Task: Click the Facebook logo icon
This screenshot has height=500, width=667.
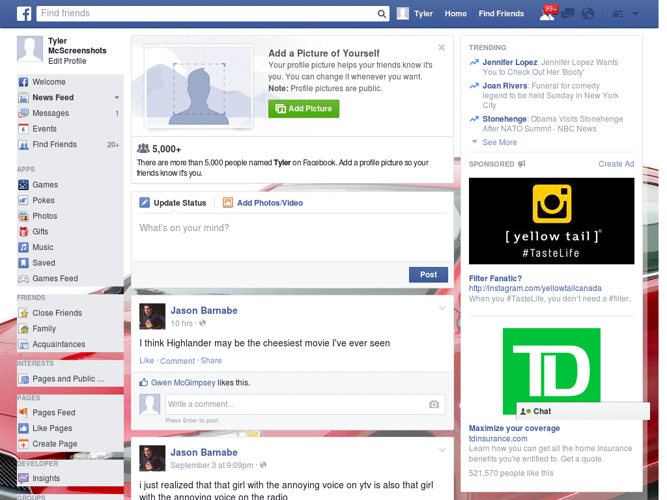Action: (x=24, y=14)
